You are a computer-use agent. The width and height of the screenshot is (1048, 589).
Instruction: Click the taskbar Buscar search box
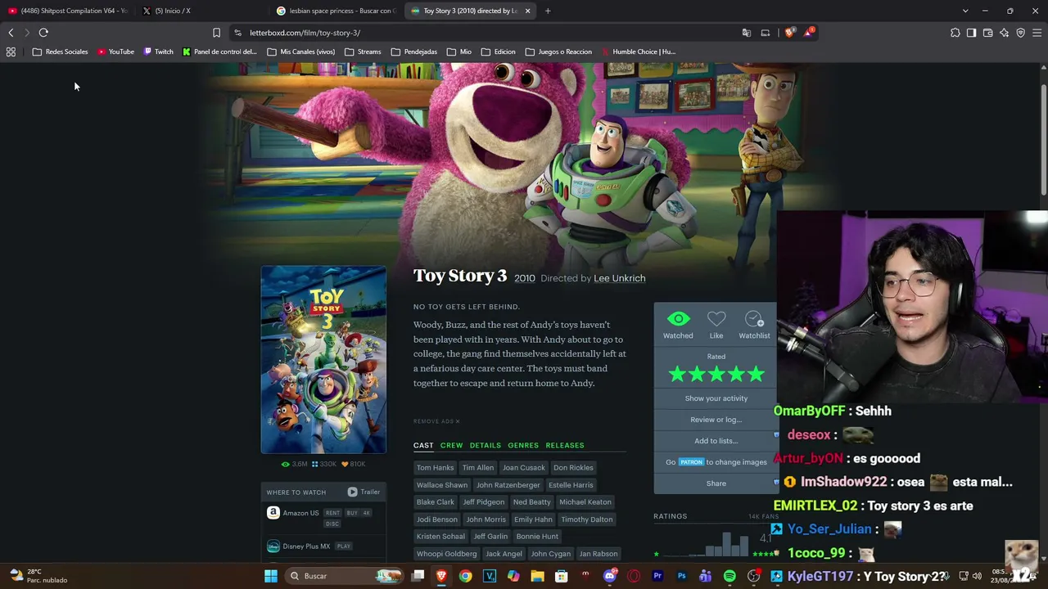(x=344, y=576)
